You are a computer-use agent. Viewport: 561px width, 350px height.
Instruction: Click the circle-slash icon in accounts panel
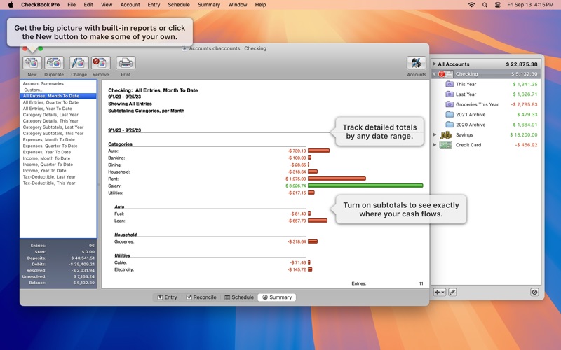click(x=534, y=292)
